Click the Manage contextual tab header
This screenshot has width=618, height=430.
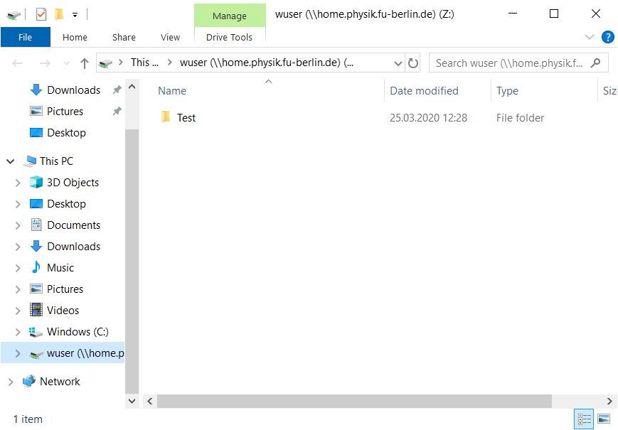pos(230,16)
